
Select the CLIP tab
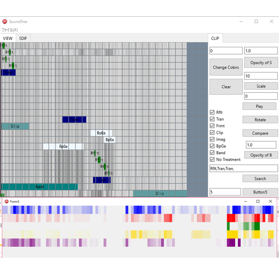[x=215, y=38]
